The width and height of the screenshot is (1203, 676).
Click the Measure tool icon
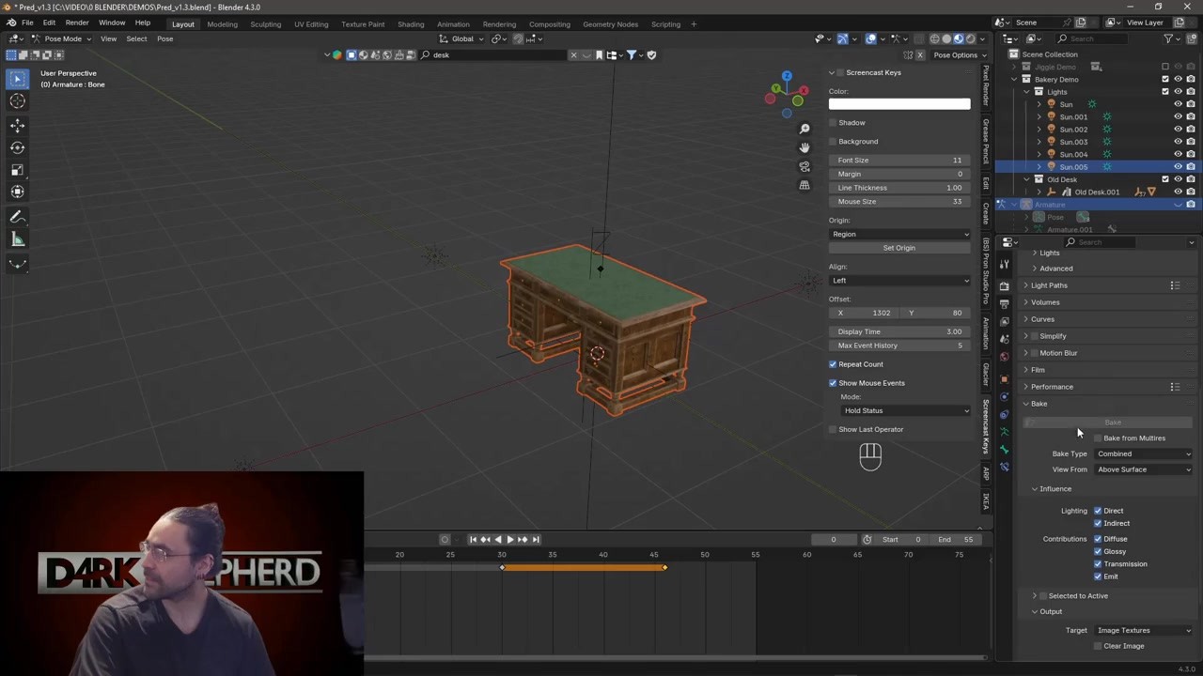point(17,239)
